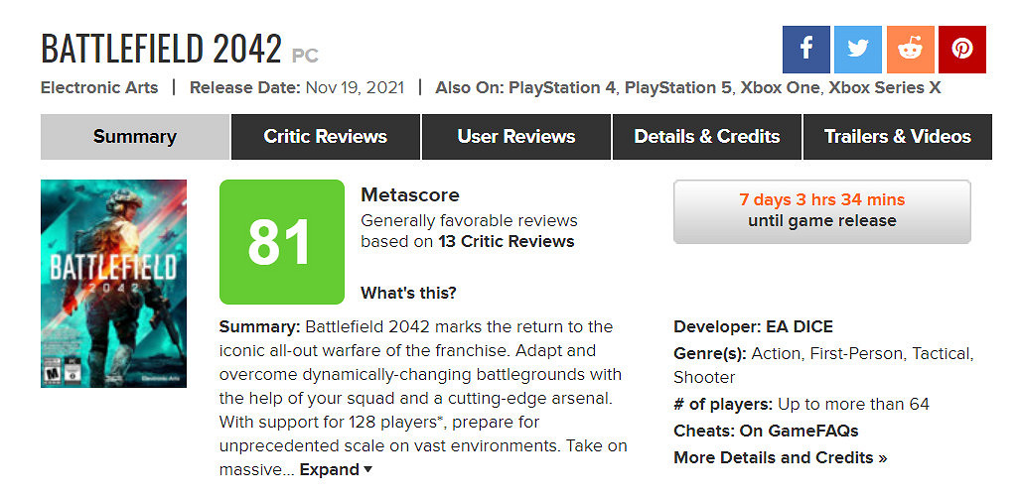Switch to the Summary tab
The width and height of the screenshot is (1020, 496).
(135, 137)
